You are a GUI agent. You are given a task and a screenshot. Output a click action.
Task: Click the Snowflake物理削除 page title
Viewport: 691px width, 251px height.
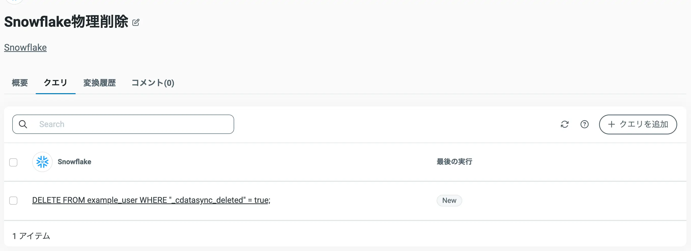(x=66, y=22)
